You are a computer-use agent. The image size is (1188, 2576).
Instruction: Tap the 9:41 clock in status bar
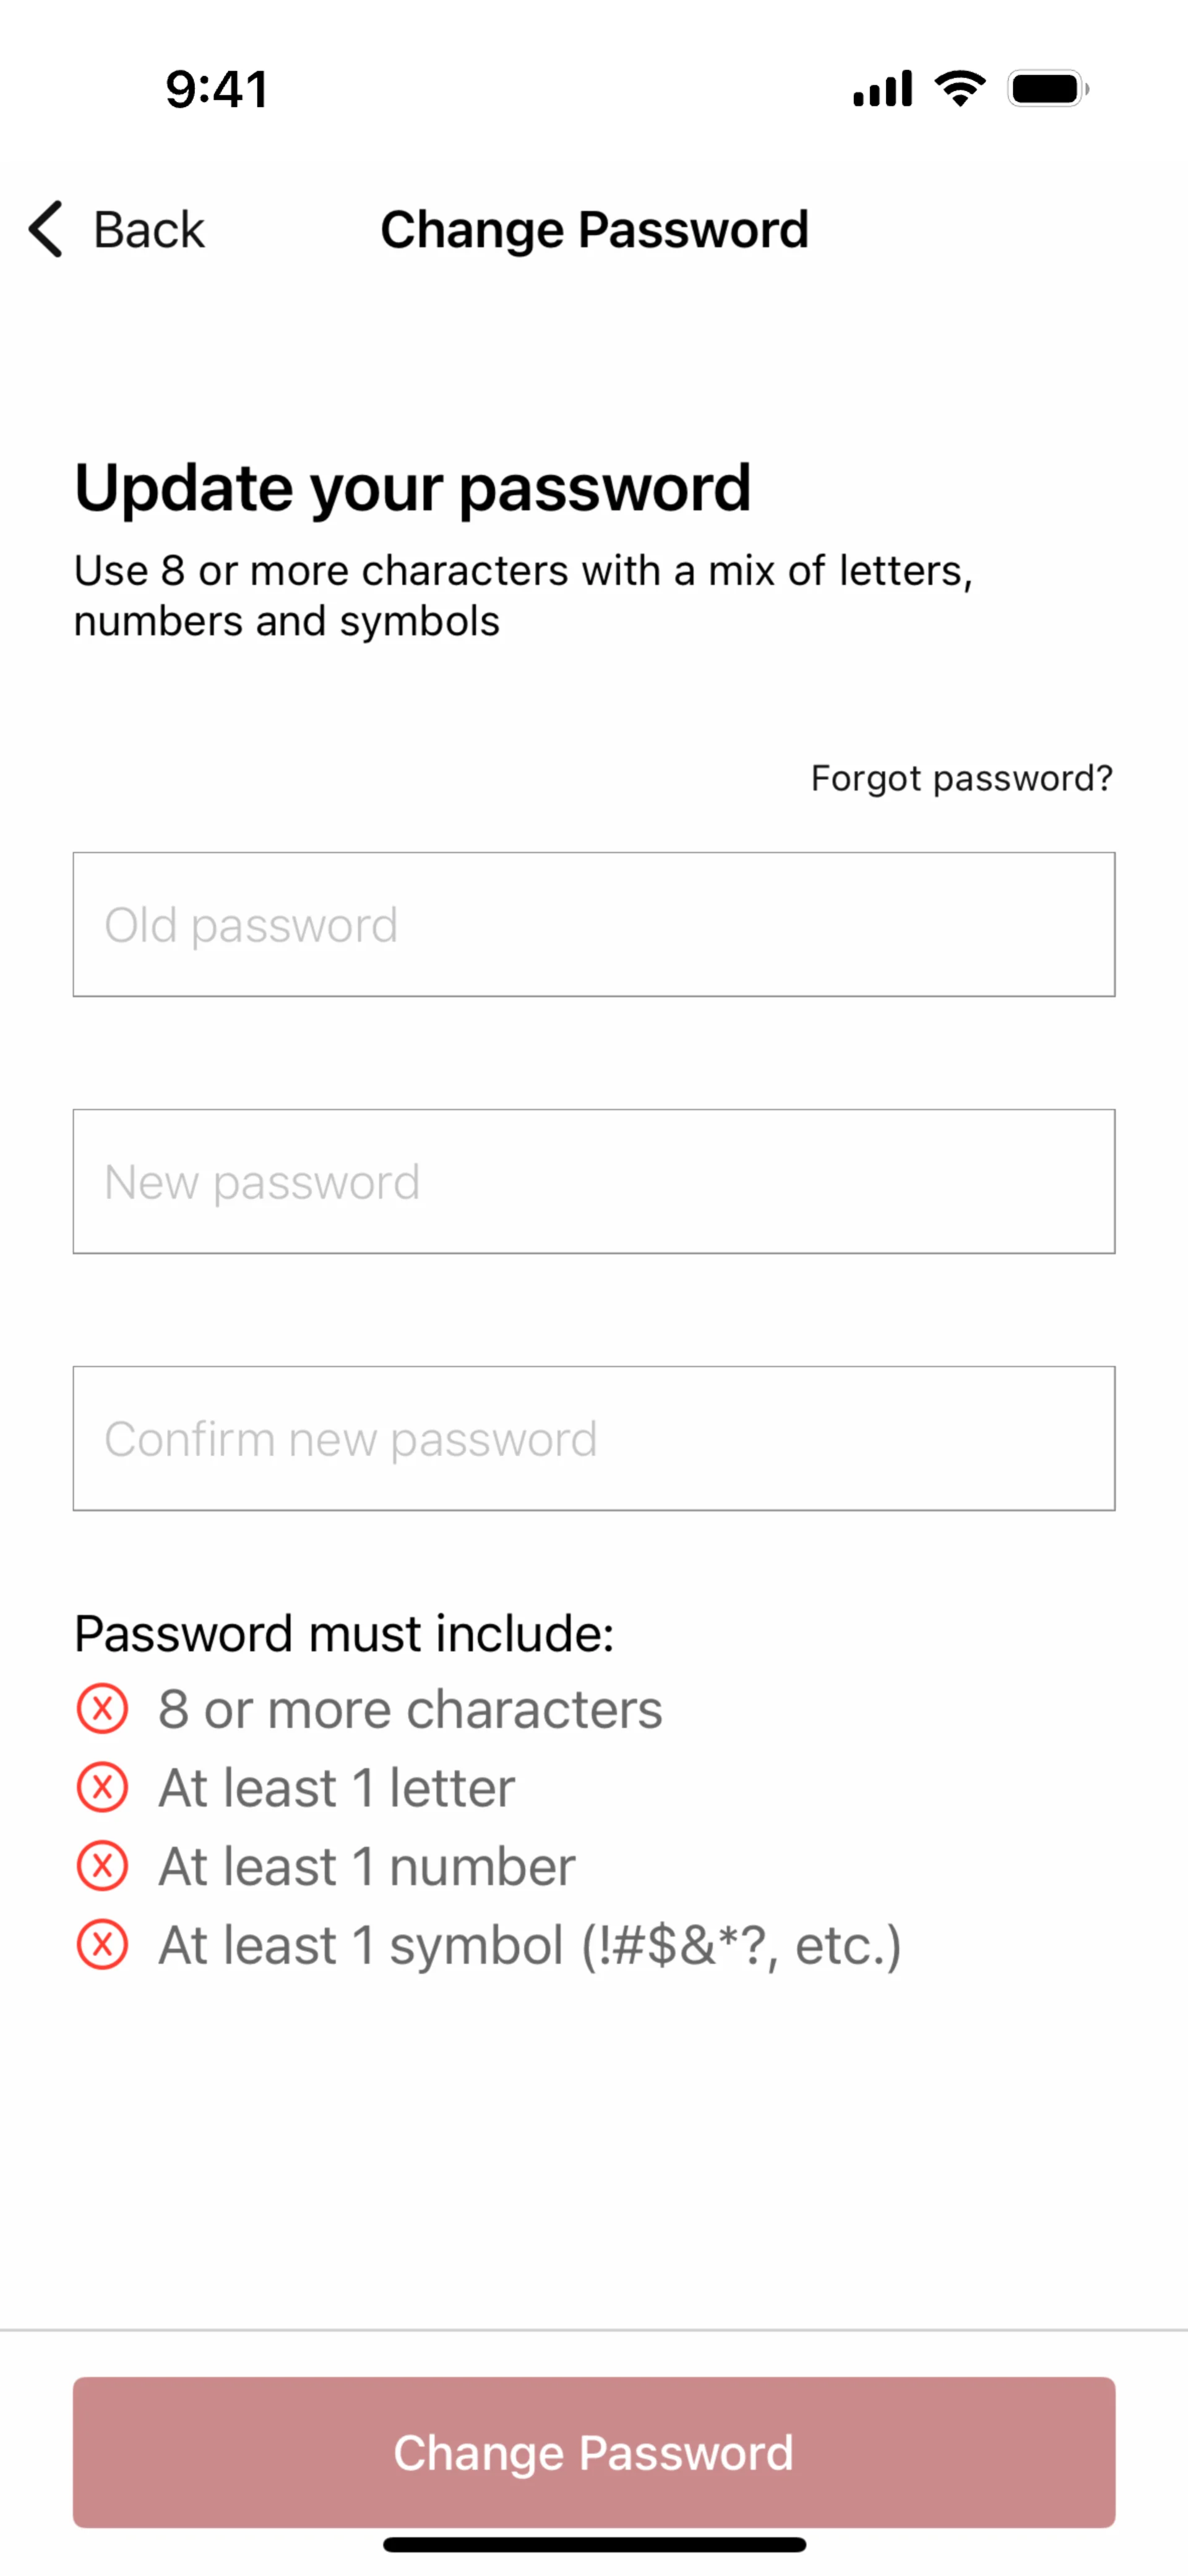click(x=217, y=89)
